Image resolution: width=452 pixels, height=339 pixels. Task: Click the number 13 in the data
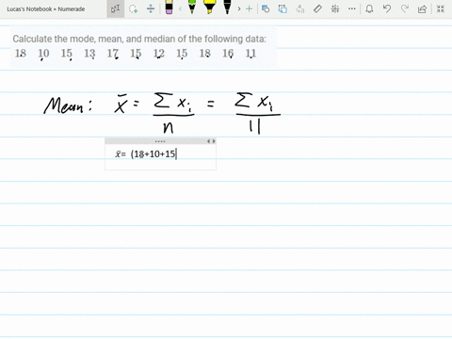tap(89, 54)
